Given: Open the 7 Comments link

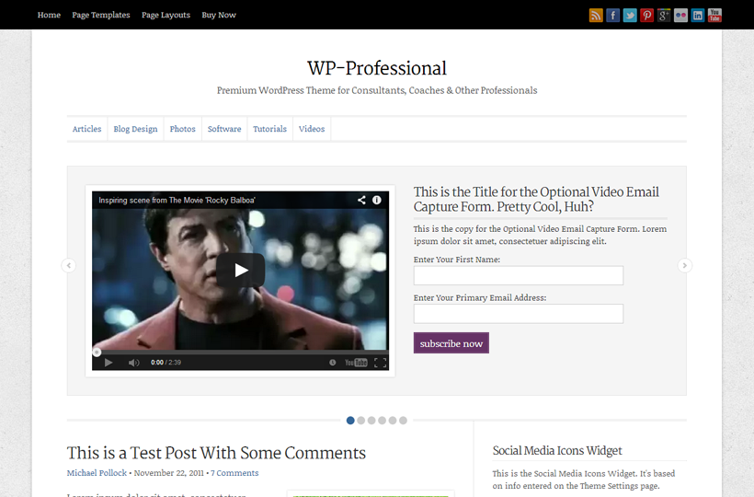Looking at the screenshot, I should 234,473.
